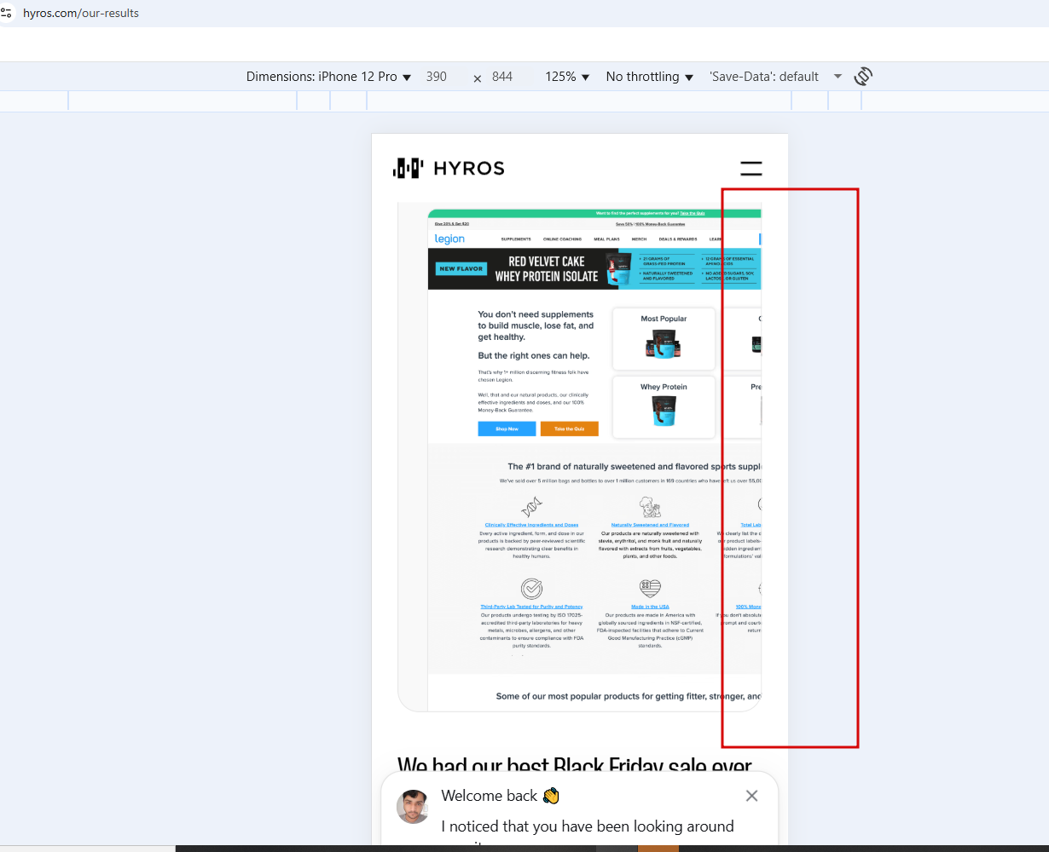Click the Welcome back chat greeting
This screenshot has height=852, width=1049.
pyautogui.click(x=500, y=796)
